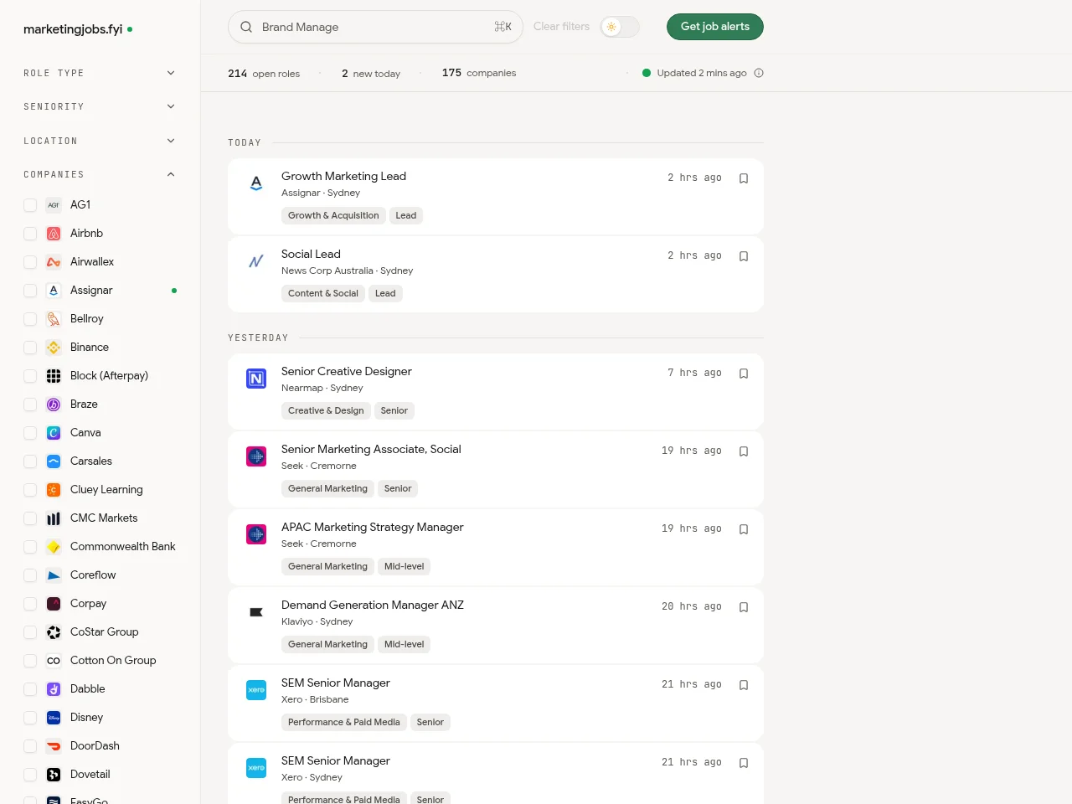Expand the Seniority filter section
This screenshot has width=1072, height=804.
pos(100,106)
